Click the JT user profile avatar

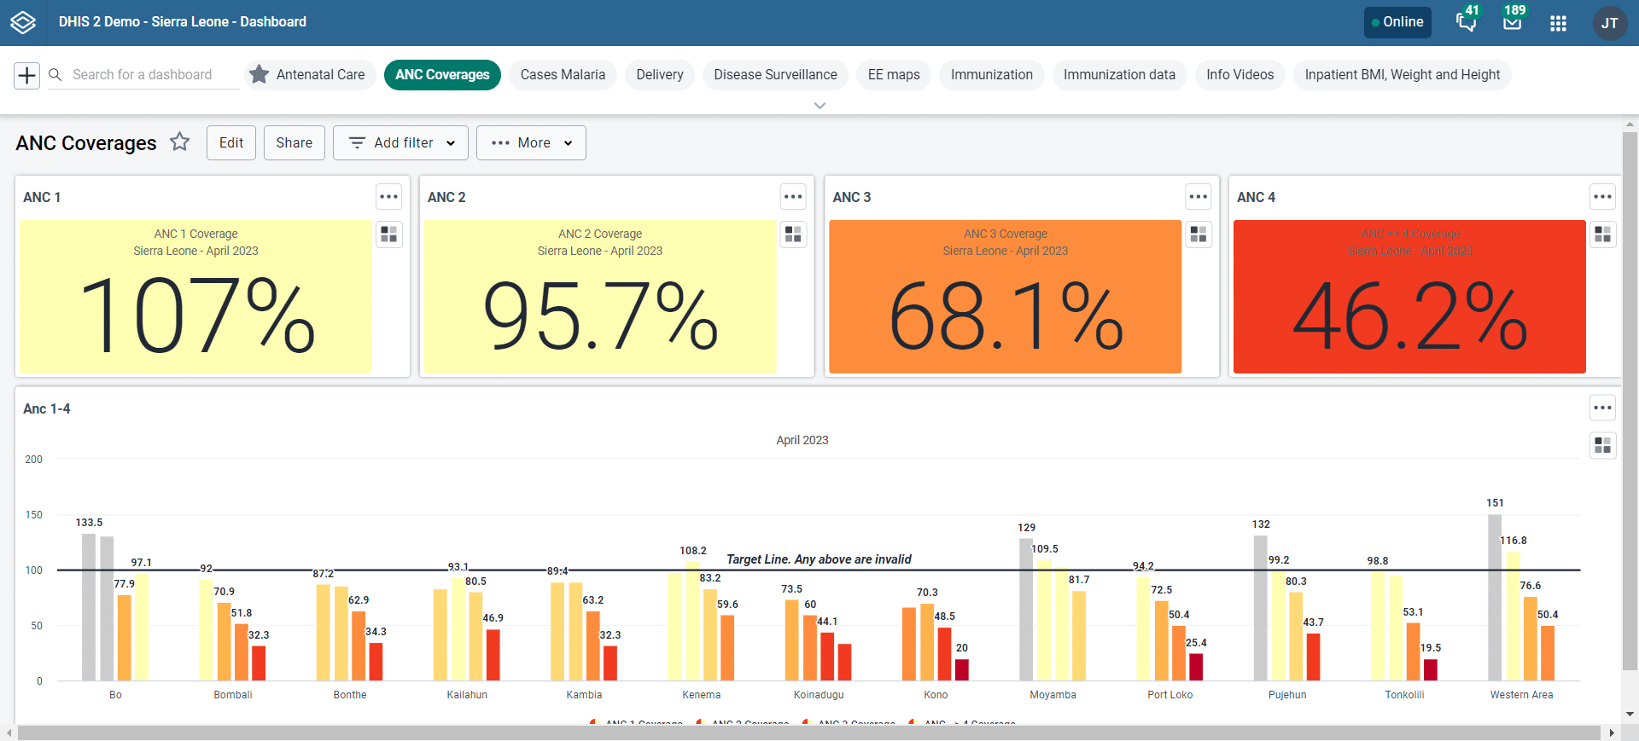[x=1609, y=23]
